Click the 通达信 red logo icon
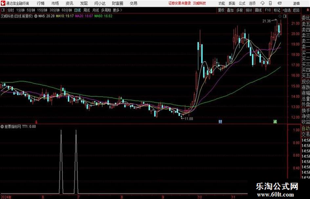The image size is (310, 199). (x=3, y=3)
